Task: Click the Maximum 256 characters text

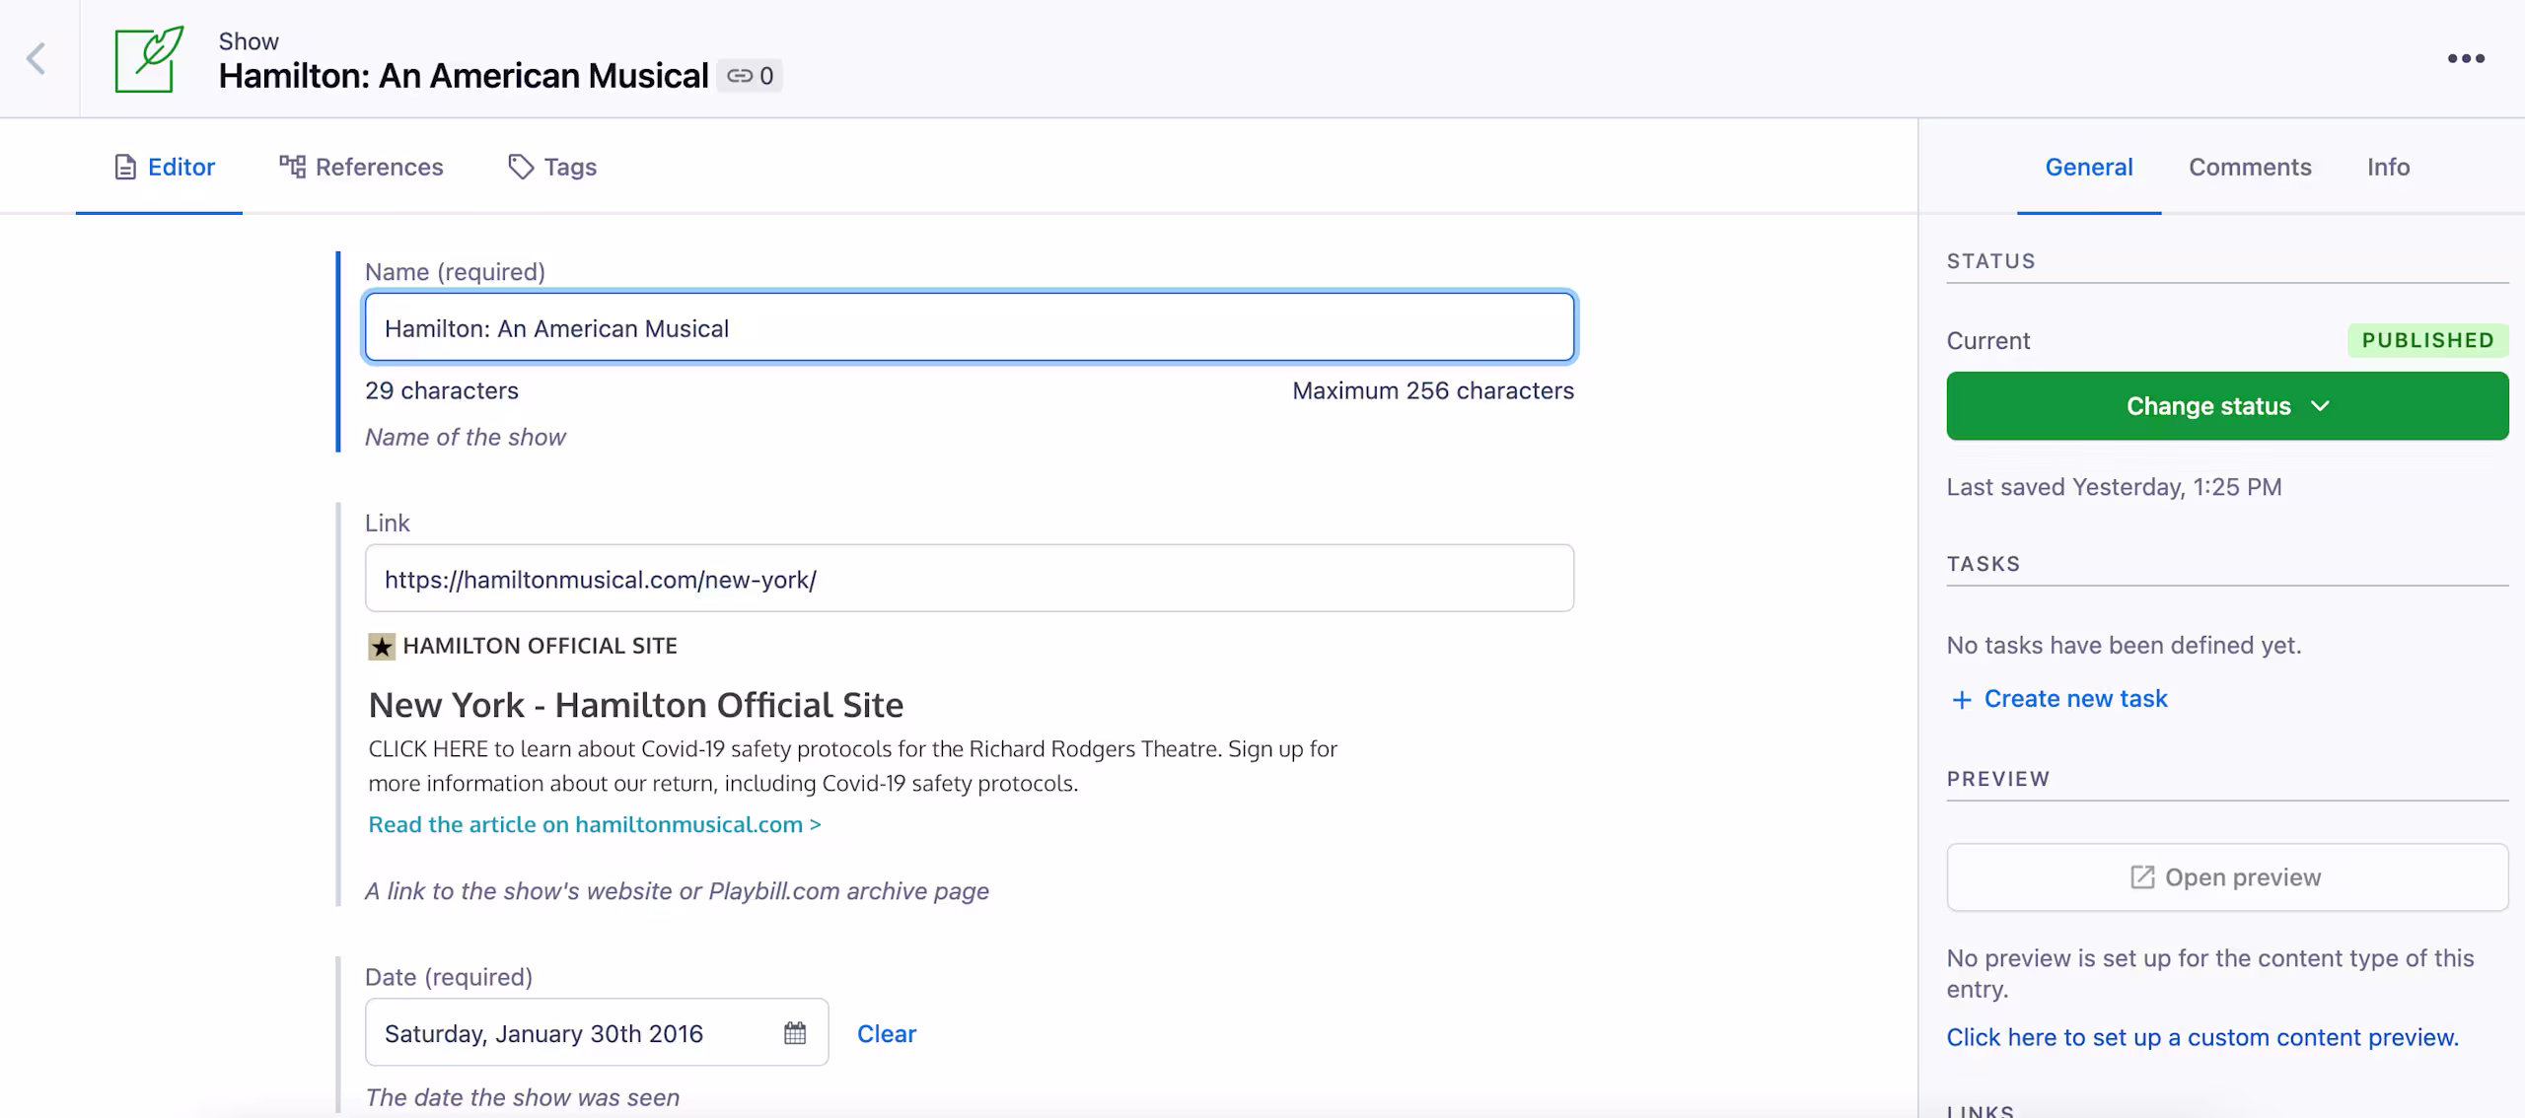Action: click(x=1433, y=390)
